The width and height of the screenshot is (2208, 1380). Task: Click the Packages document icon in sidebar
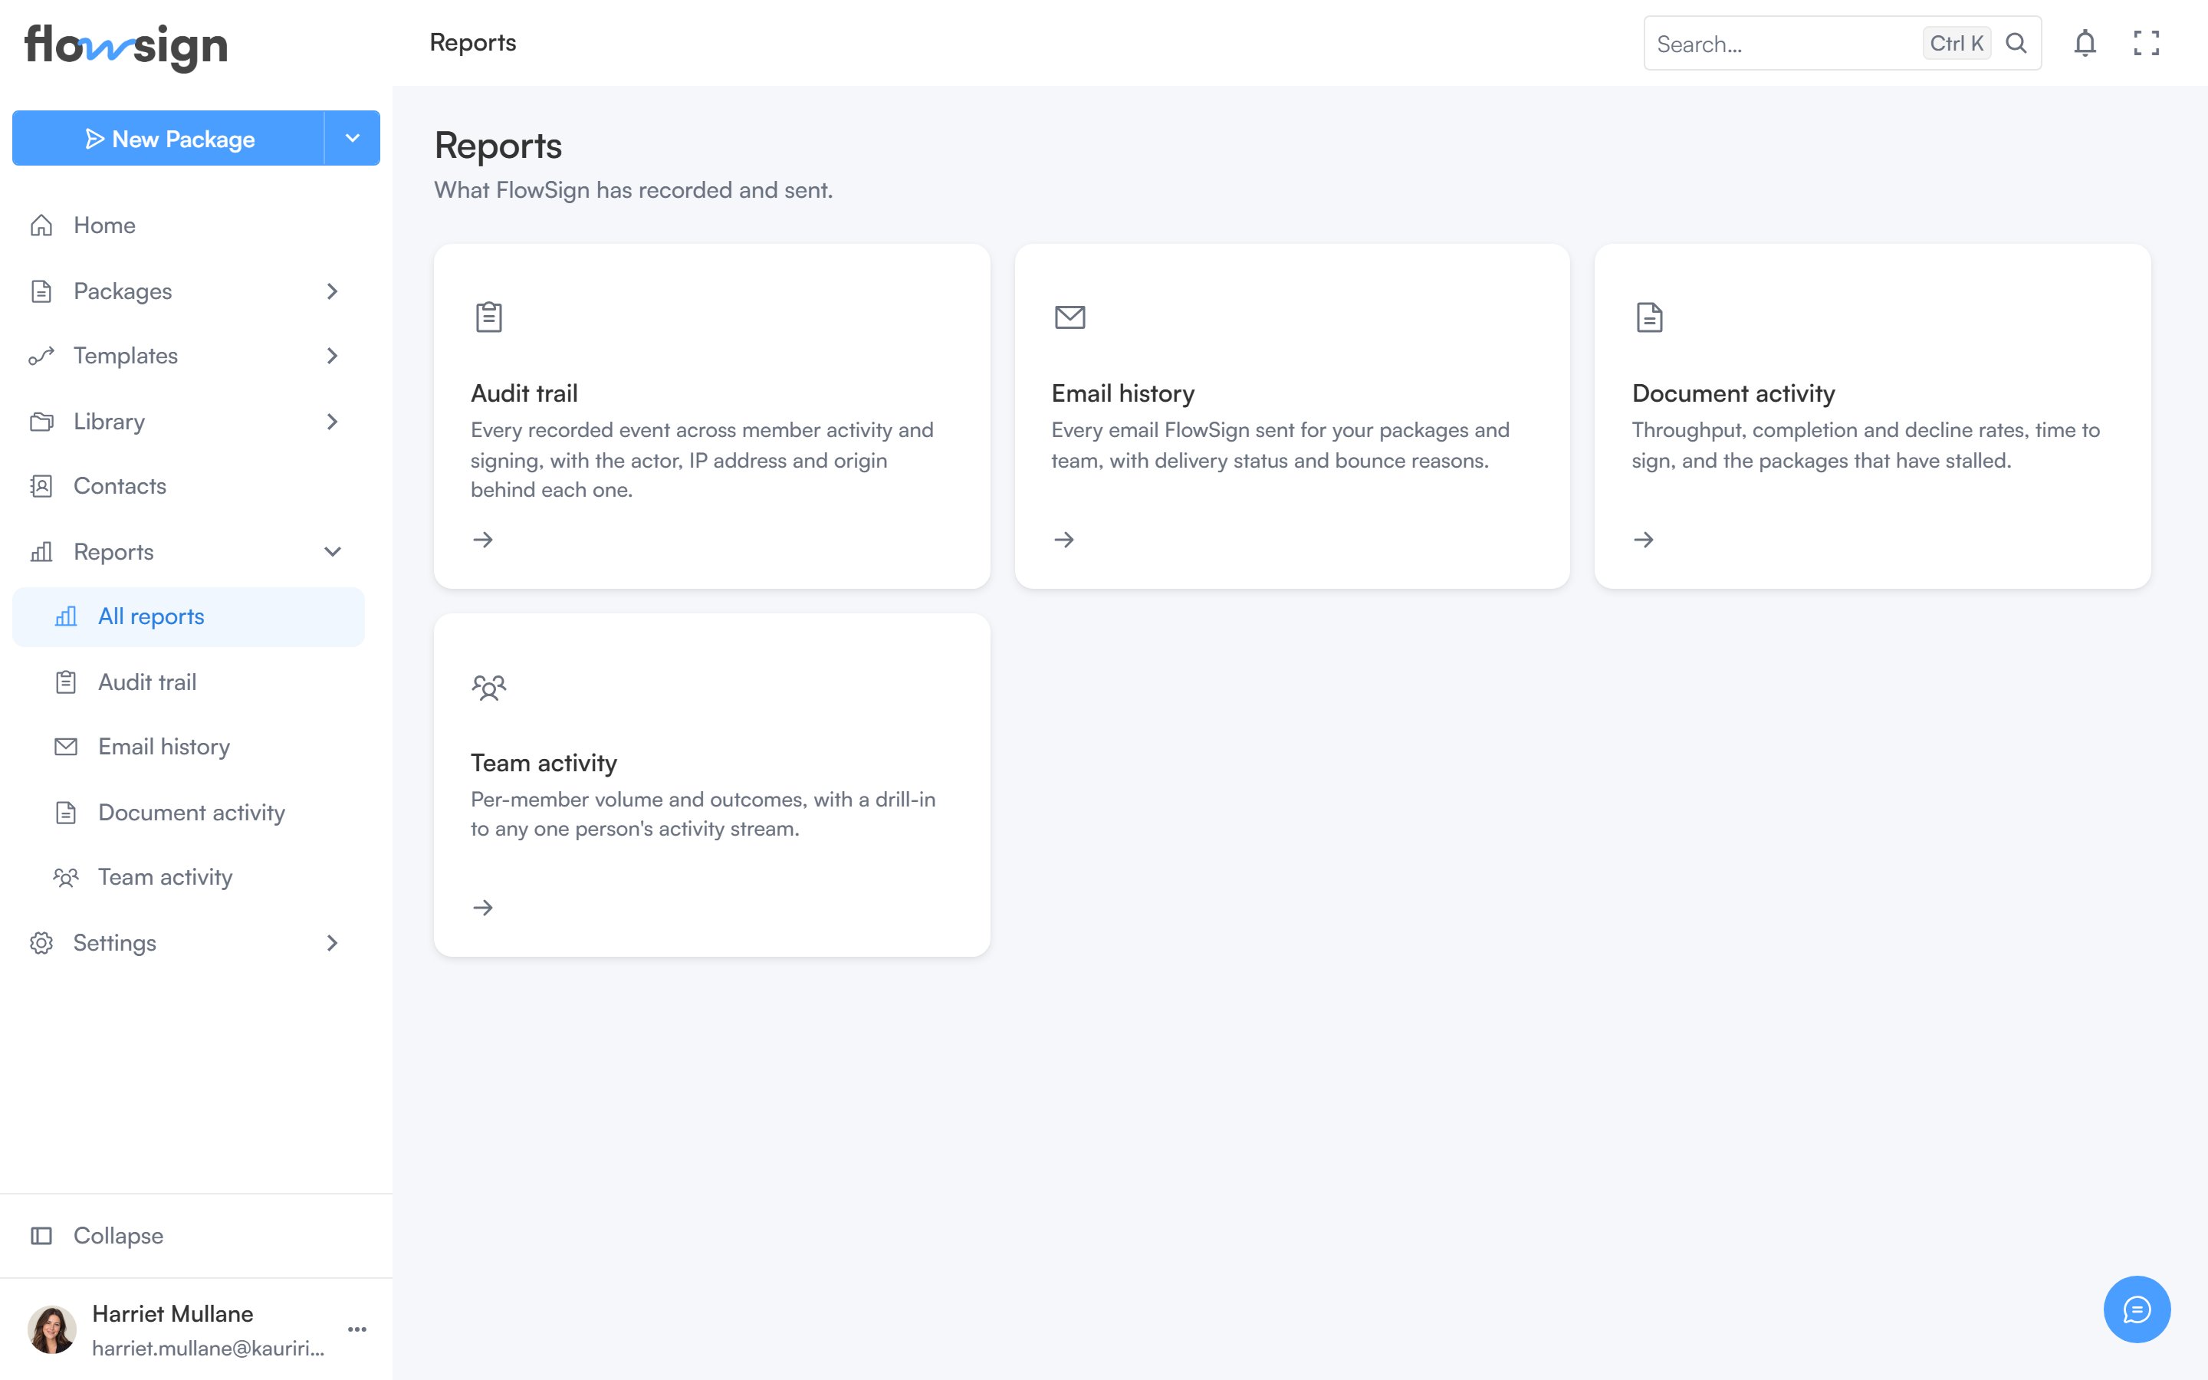[41, 291]
